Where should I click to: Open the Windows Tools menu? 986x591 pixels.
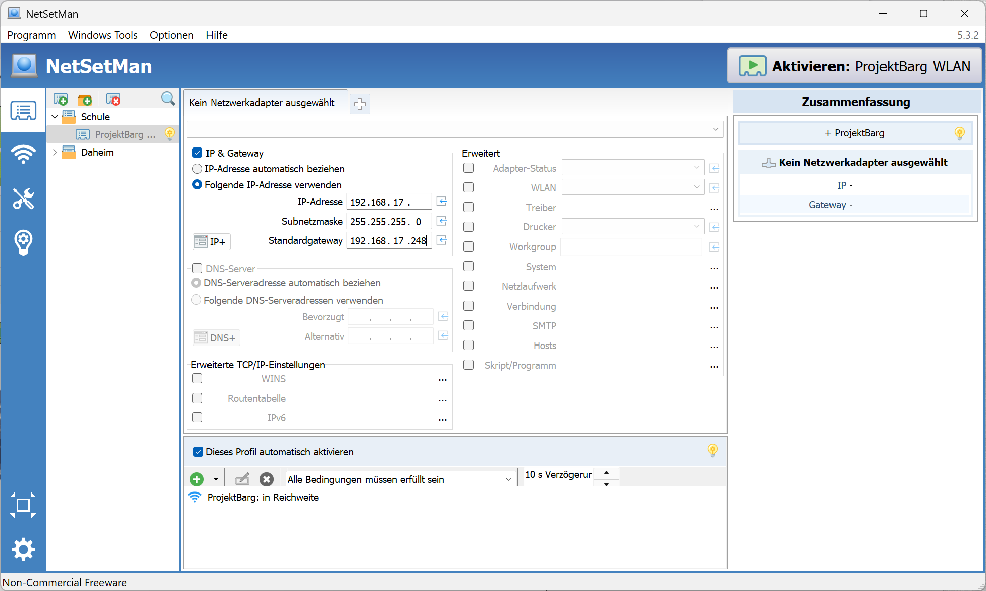[x=103, y=35]
